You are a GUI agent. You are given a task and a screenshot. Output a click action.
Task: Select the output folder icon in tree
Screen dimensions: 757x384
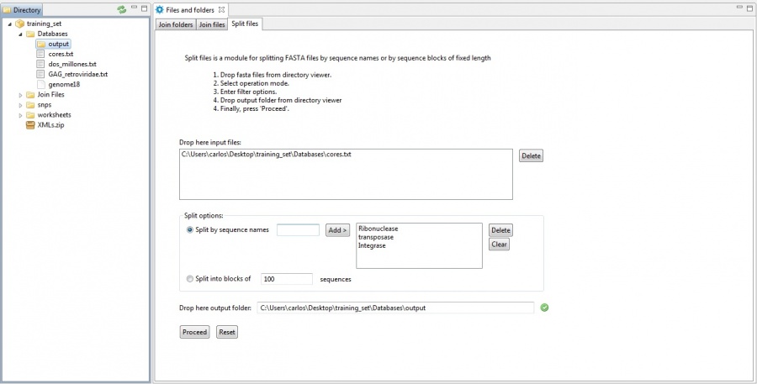click(x=40, y=44)
